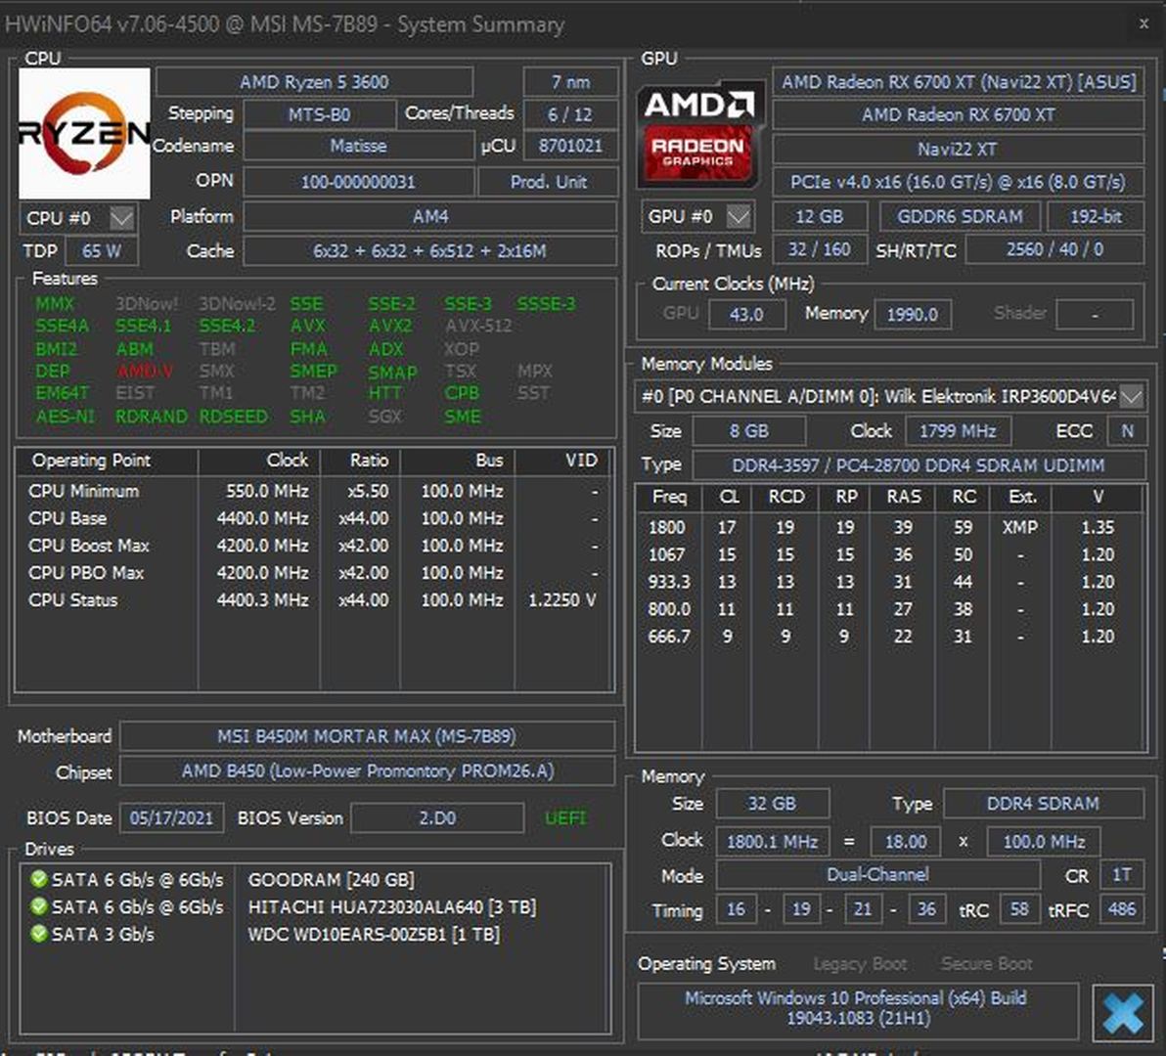Click the AMD-V feature shown in red
The image size is (1166, 1056).
coord(145,371)
